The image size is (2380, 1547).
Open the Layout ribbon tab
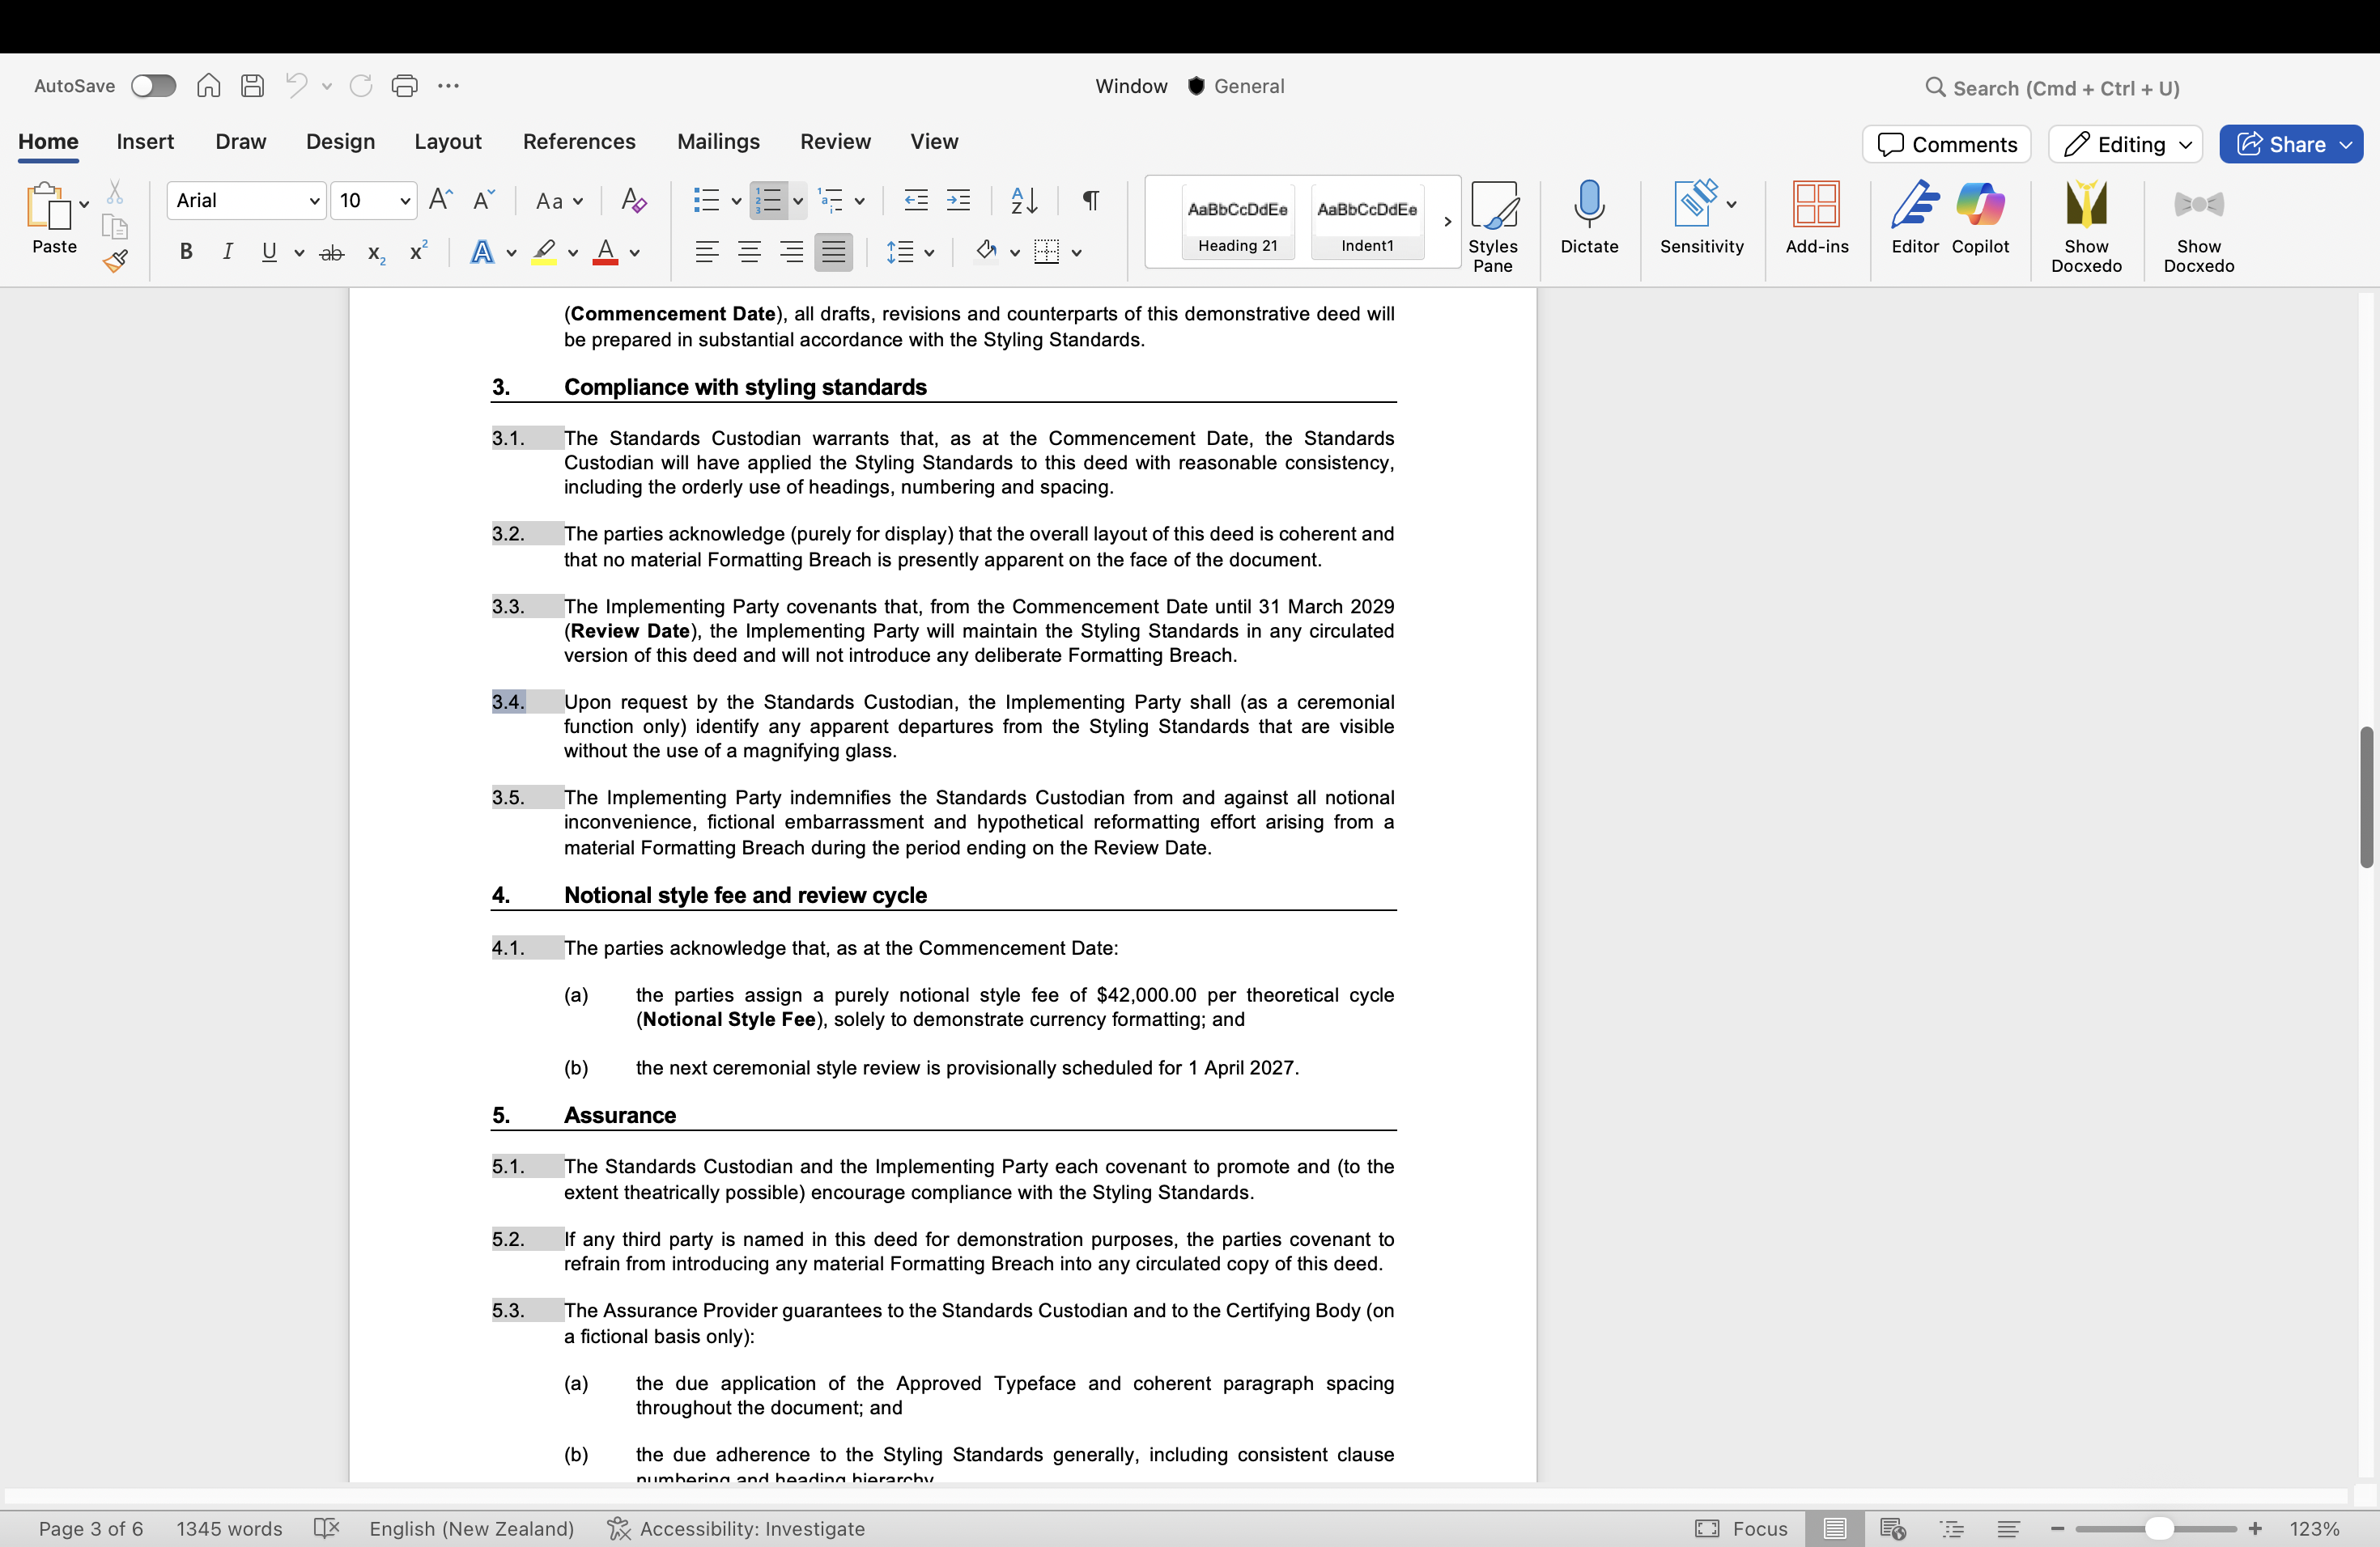[447, 142]
